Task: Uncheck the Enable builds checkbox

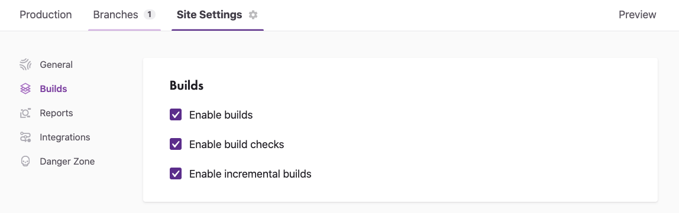Action: pyautogui.click(x=176, y=115)
